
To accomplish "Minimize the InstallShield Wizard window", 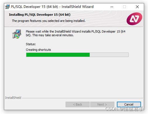I will (x=112, y=7).
